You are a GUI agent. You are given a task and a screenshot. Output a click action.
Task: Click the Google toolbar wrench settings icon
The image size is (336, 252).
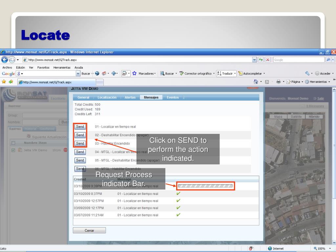307,73
